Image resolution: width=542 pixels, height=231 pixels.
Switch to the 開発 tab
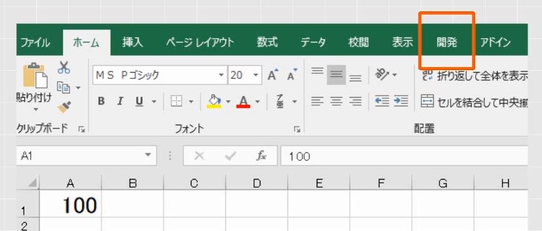[x=447, y=43]
